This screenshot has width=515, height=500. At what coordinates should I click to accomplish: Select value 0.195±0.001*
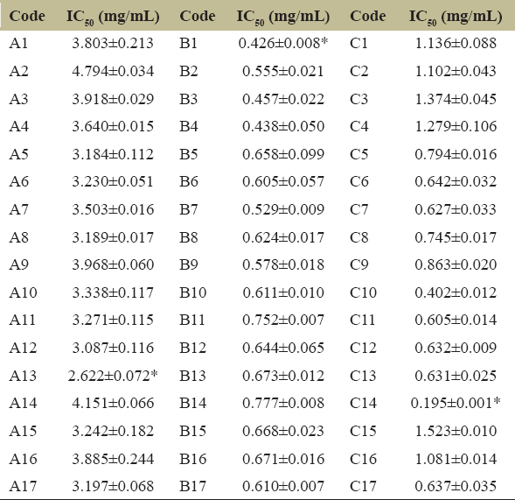[456, 403]
